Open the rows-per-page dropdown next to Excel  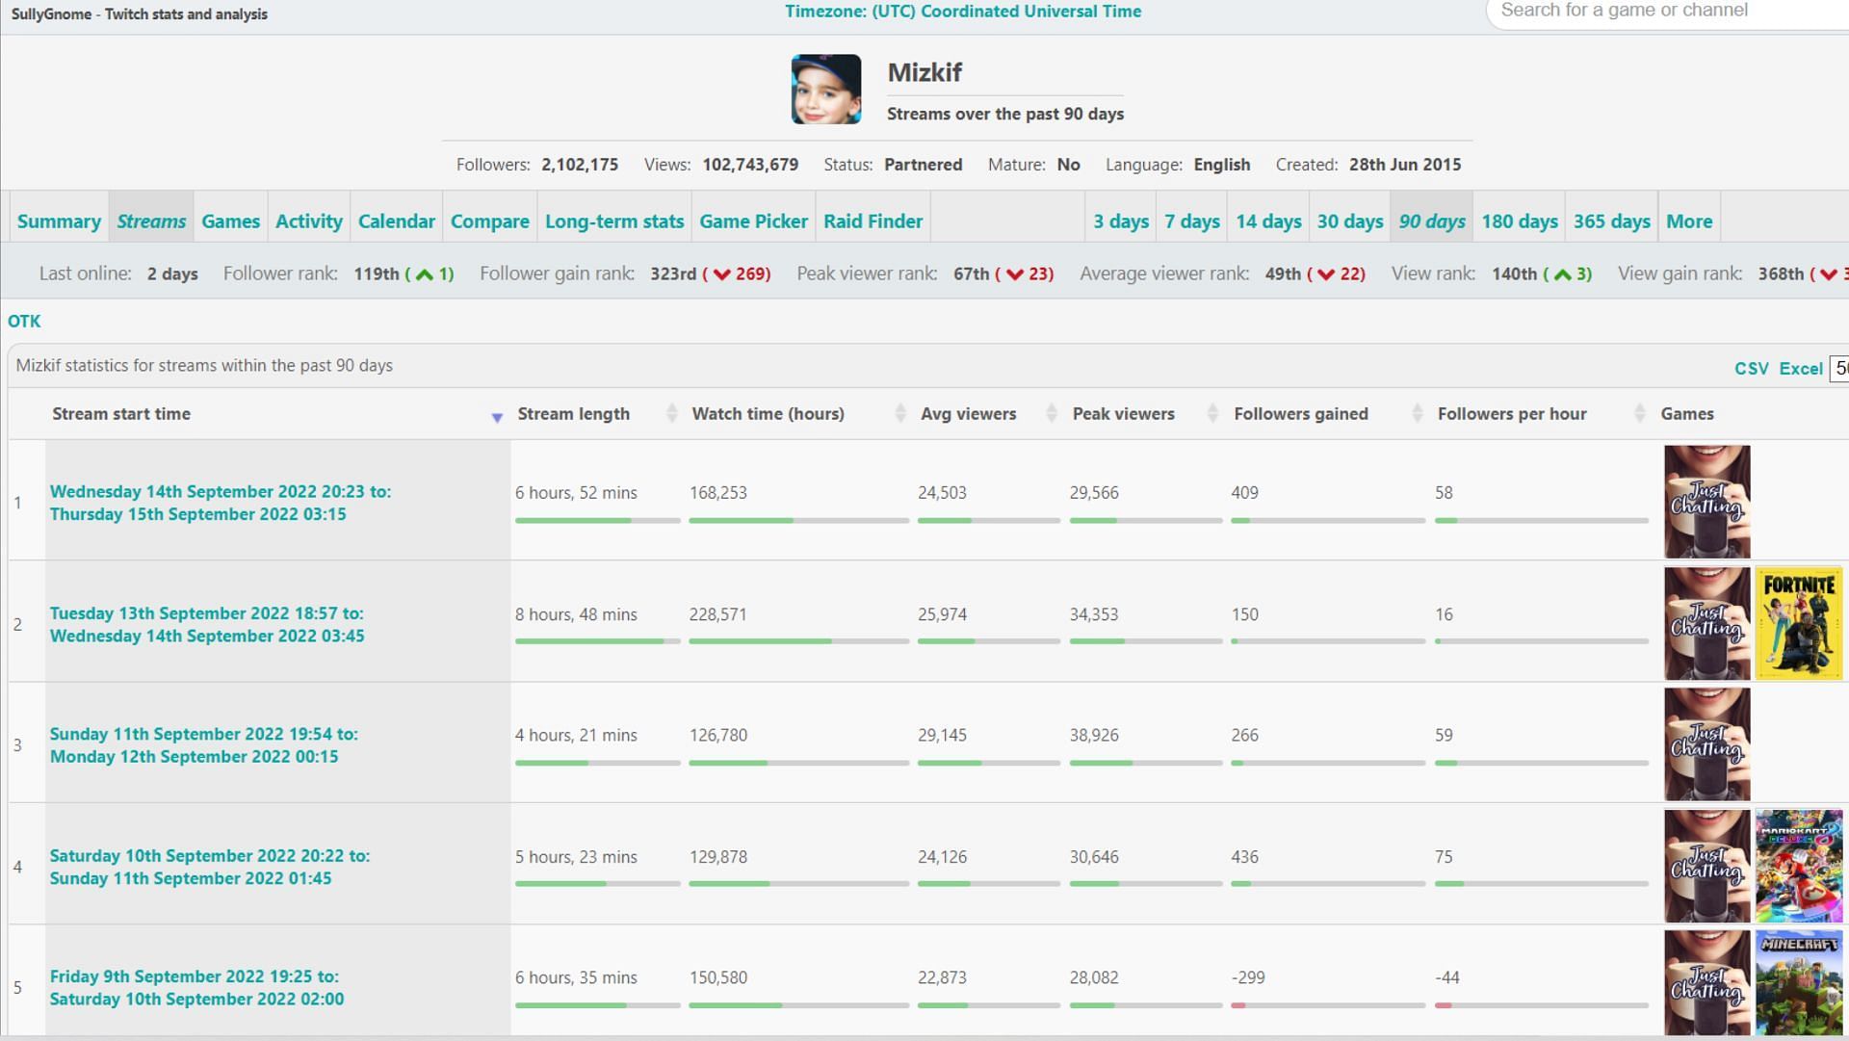(1839, 368)
